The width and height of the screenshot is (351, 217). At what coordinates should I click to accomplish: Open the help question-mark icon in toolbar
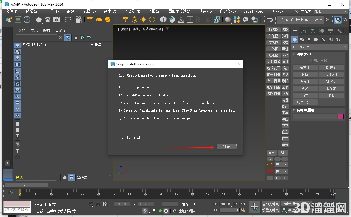pos(27,19)
